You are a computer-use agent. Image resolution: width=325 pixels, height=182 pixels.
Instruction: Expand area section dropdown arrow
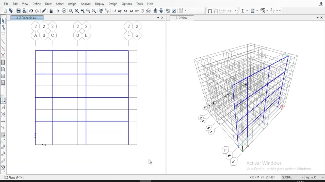[x=257, y=11]
